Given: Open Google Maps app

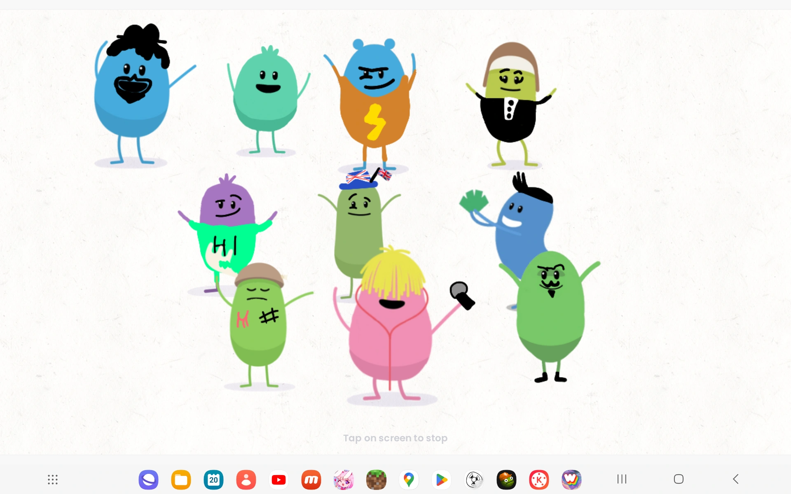Looking at the screenshot, I should tap(409, 479).
